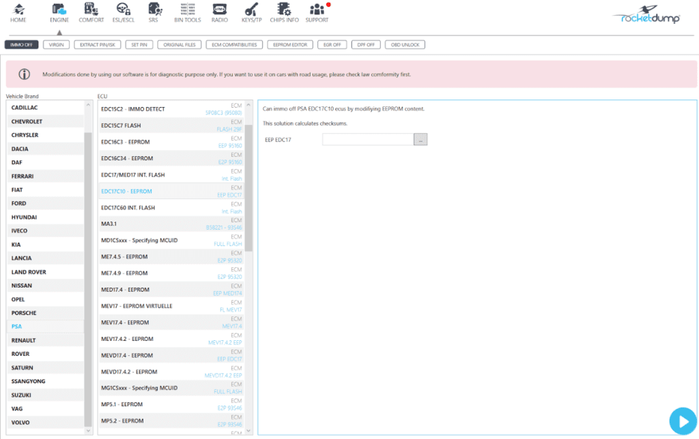Switch to the DPF OFF tab
The image size is (699, 439).
[x=366, y=44]
